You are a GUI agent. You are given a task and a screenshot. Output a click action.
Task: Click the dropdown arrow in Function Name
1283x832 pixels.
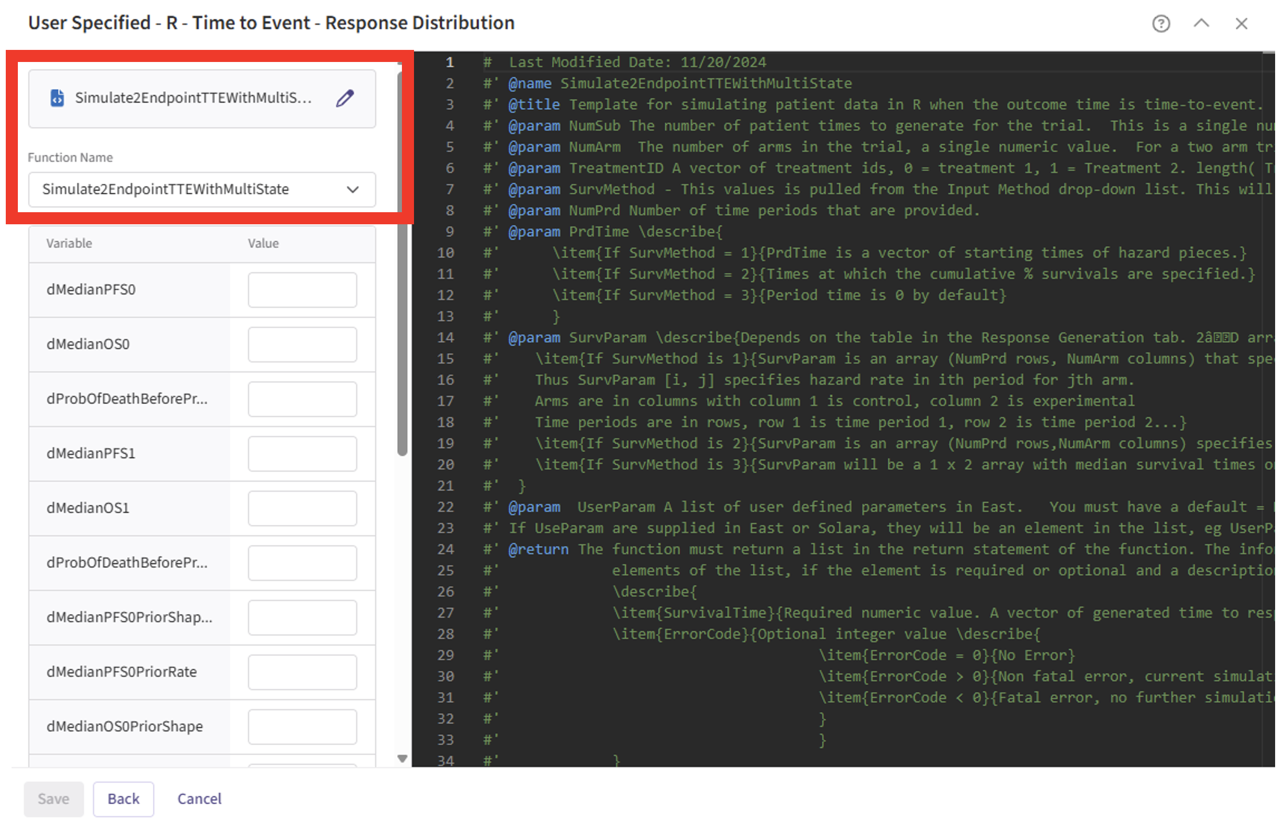click(x=353, y=190)
